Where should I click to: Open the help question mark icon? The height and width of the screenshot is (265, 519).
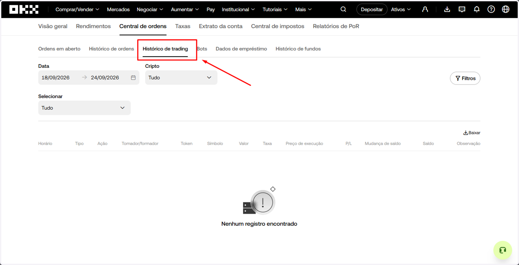(491, 9)
